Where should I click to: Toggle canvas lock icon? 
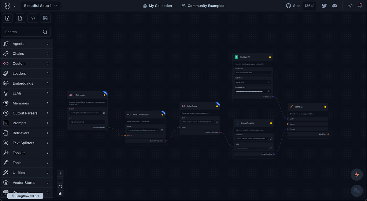point(60,194)
